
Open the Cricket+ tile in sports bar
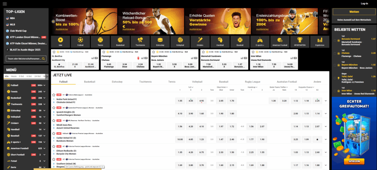click(x=200, y=42)
